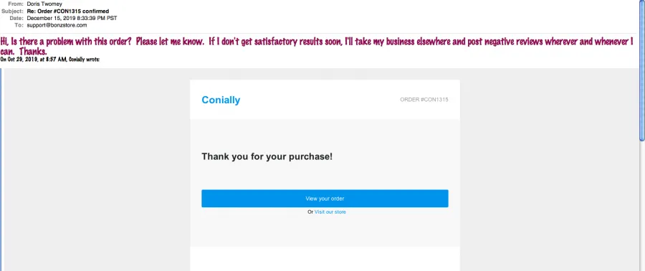Click the "Subject:" header label

point(12,11)
